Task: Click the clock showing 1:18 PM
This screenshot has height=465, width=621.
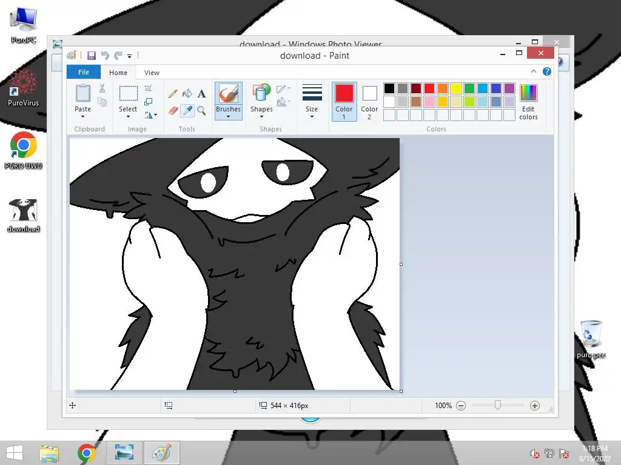Action: point(594,449)
